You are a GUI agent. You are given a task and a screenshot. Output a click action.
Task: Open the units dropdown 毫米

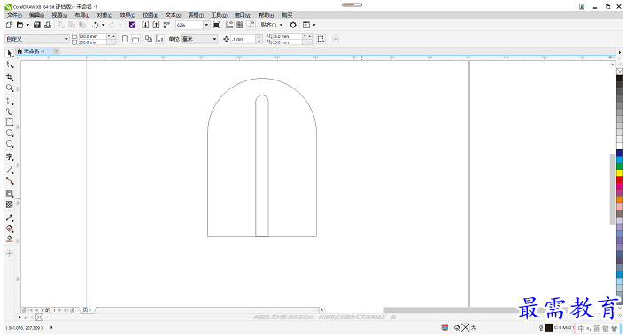coord(214,39)
